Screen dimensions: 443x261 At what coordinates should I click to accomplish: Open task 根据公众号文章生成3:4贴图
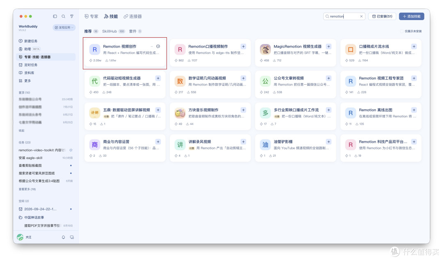(46, 181)
